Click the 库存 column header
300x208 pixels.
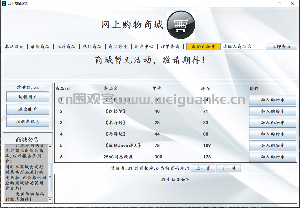pyautogui.click(x=205, y=89)
